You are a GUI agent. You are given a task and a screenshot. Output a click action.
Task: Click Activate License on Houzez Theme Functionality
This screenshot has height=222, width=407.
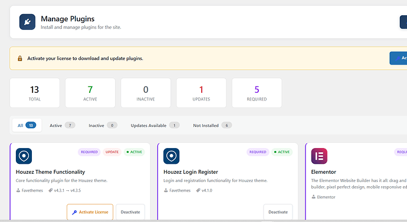[x=90, y=212]
